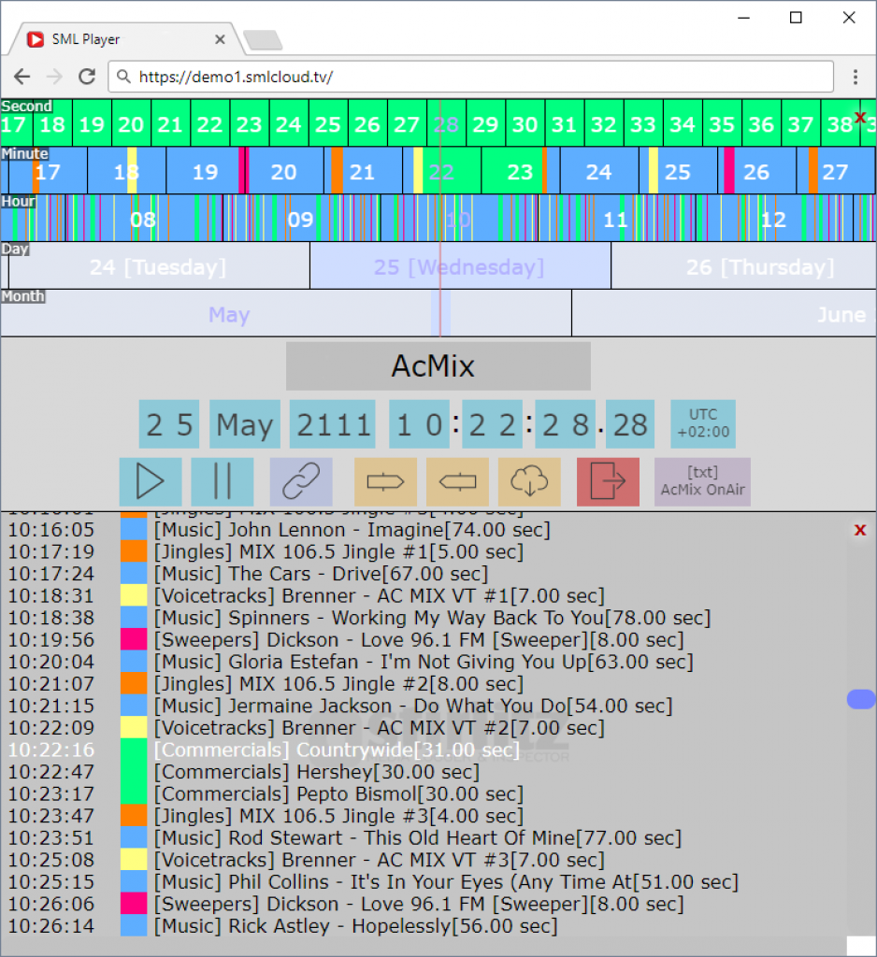Viewport: 877px width, 957px height.
Task: Select the SML Player browser tab
Action: point(122,39)
